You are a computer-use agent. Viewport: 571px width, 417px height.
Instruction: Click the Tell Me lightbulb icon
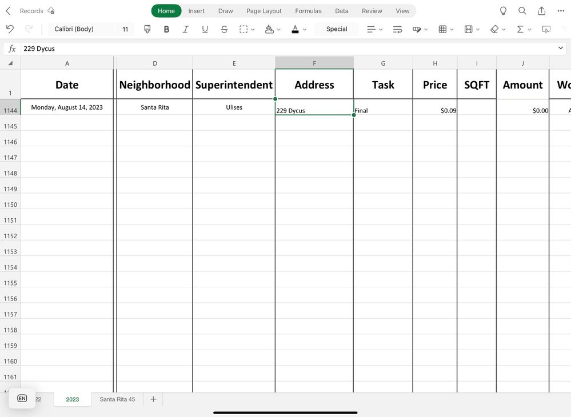(503, 11)
